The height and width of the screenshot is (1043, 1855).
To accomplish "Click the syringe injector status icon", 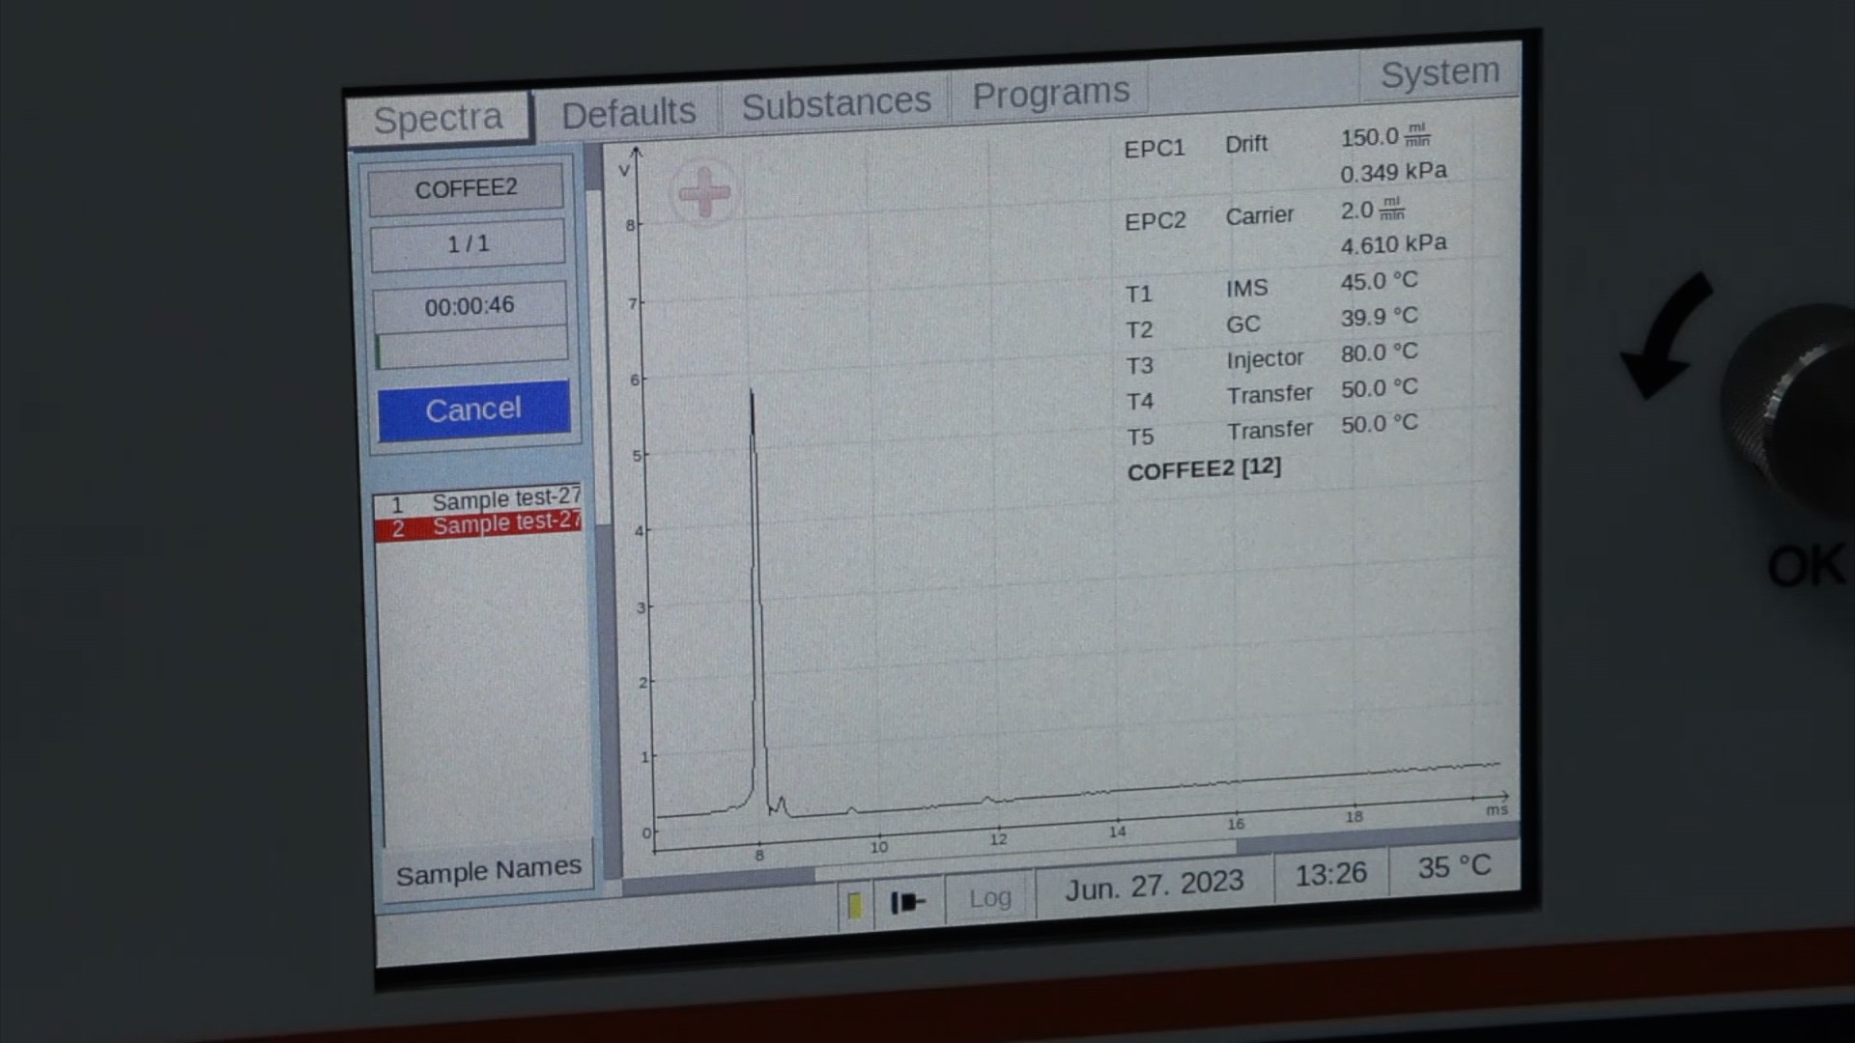I will (x=908, y=902).
